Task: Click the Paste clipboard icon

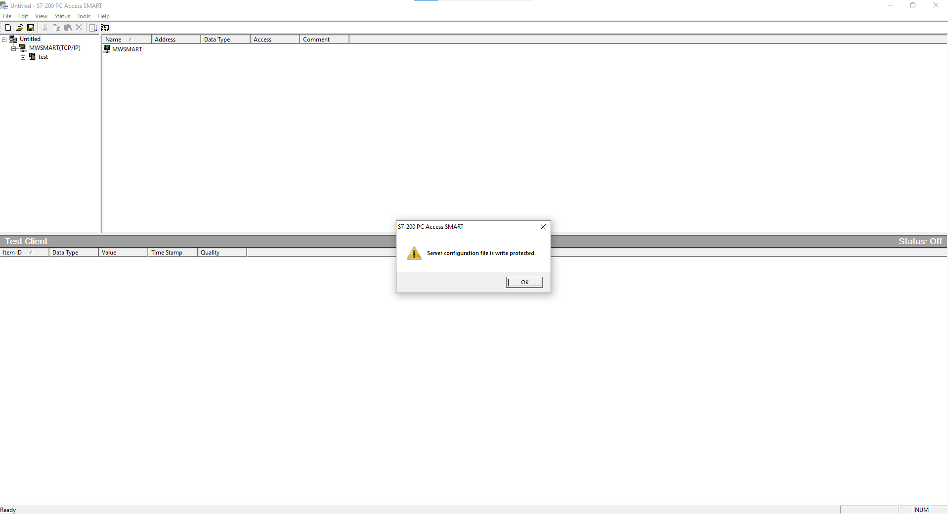Action: 68,28
